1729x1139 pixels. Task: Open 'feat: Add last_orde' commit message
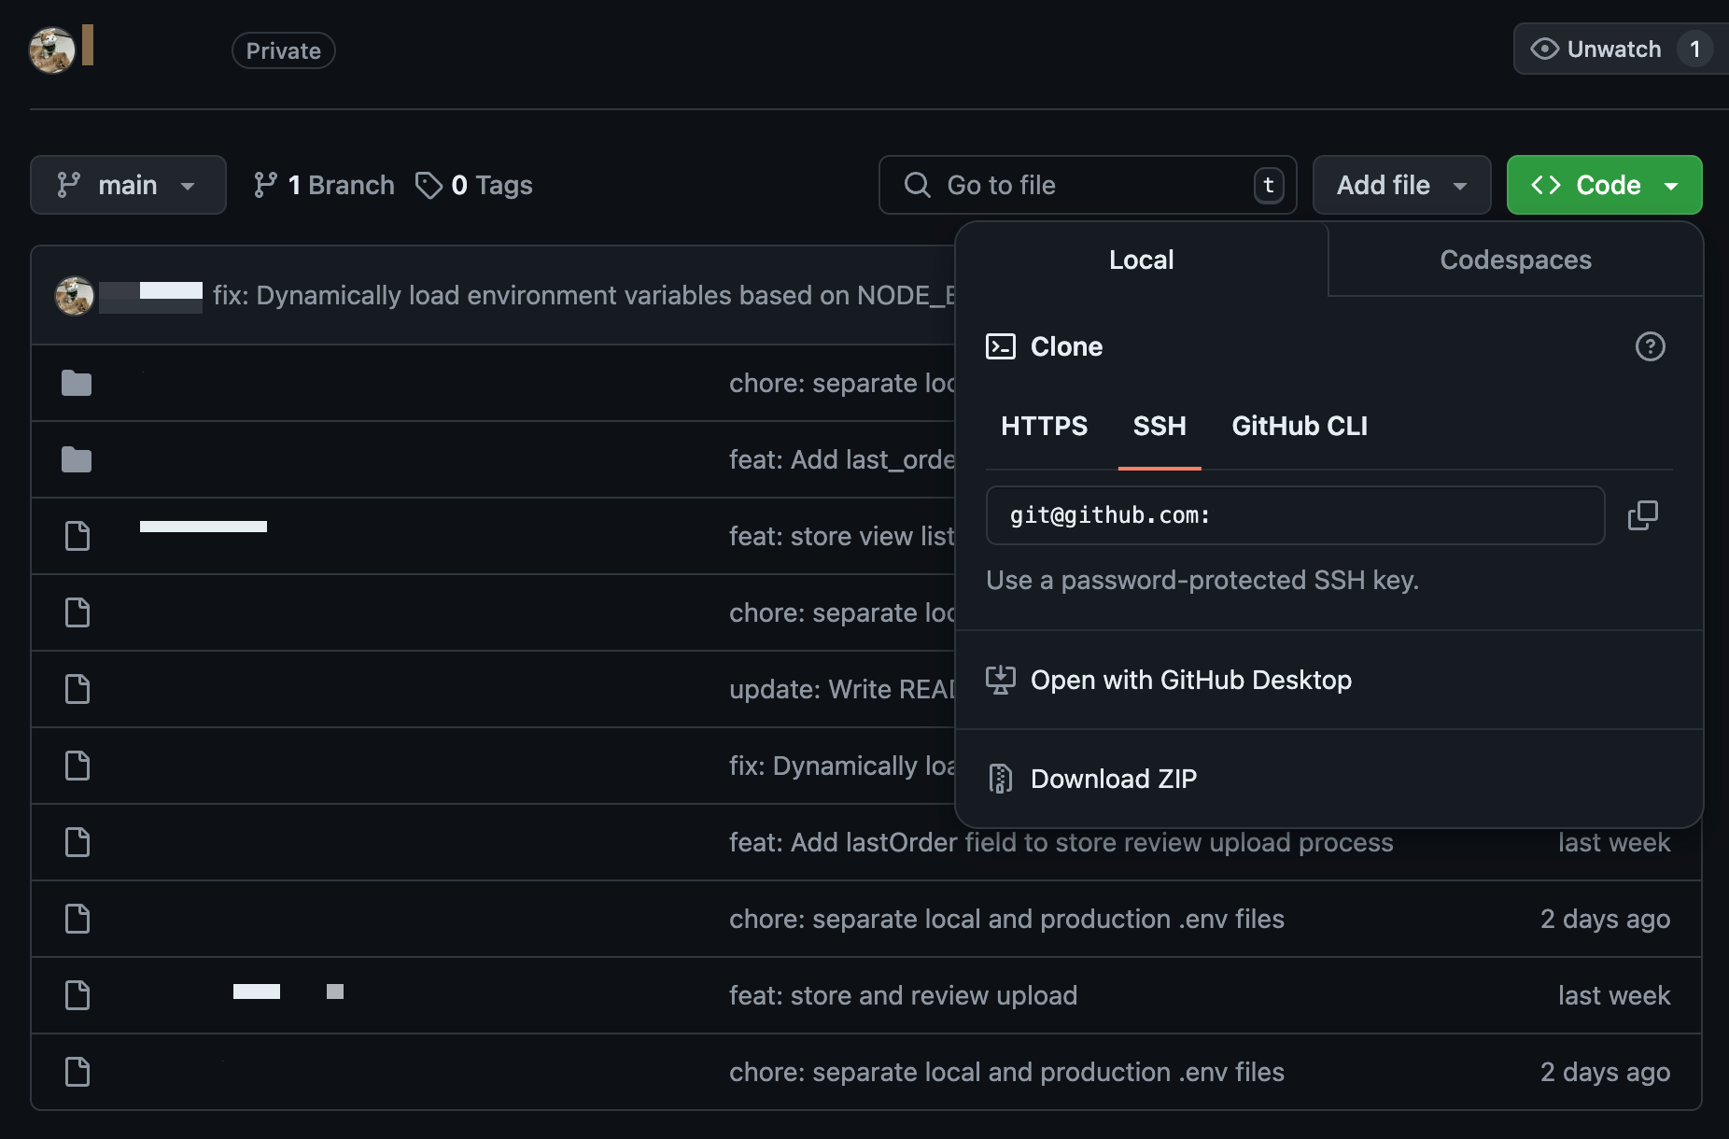click(841, 459)
